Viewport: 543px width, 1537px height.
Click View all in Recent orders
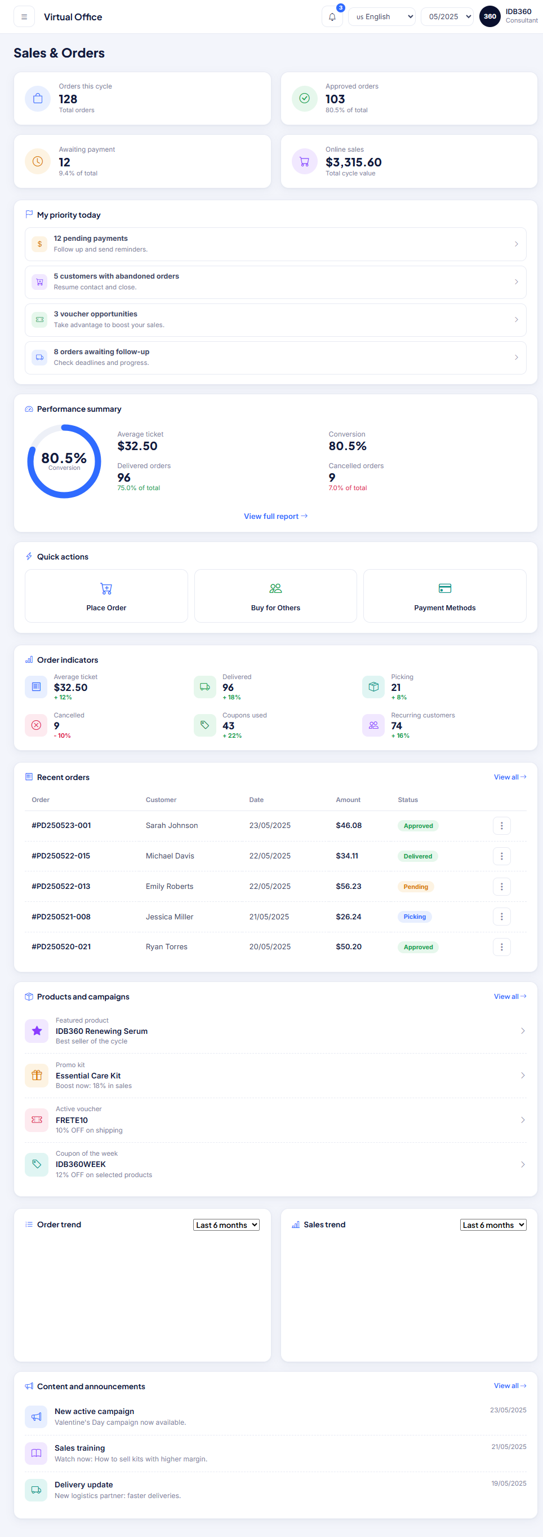click(x=510, y=777)
